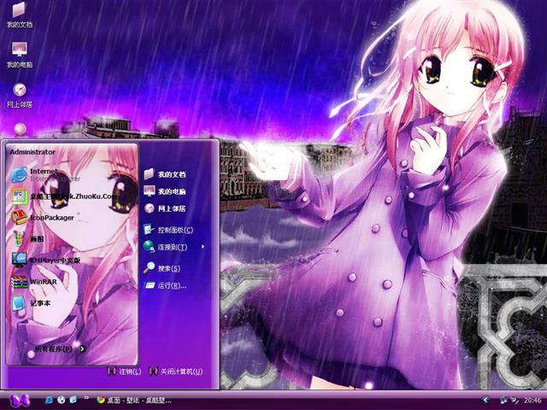Open 我的文档 in Start menu
547x410 pixels.
165,174
